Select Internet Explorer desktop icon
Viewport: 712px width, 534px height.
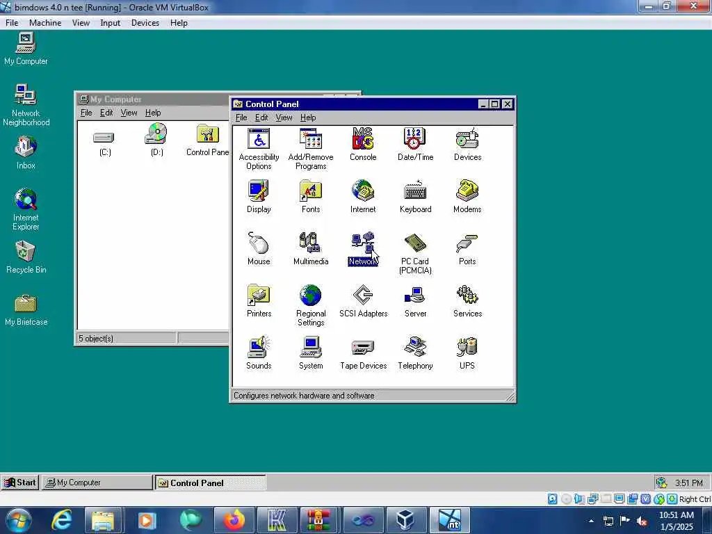[x=26, y=209]
